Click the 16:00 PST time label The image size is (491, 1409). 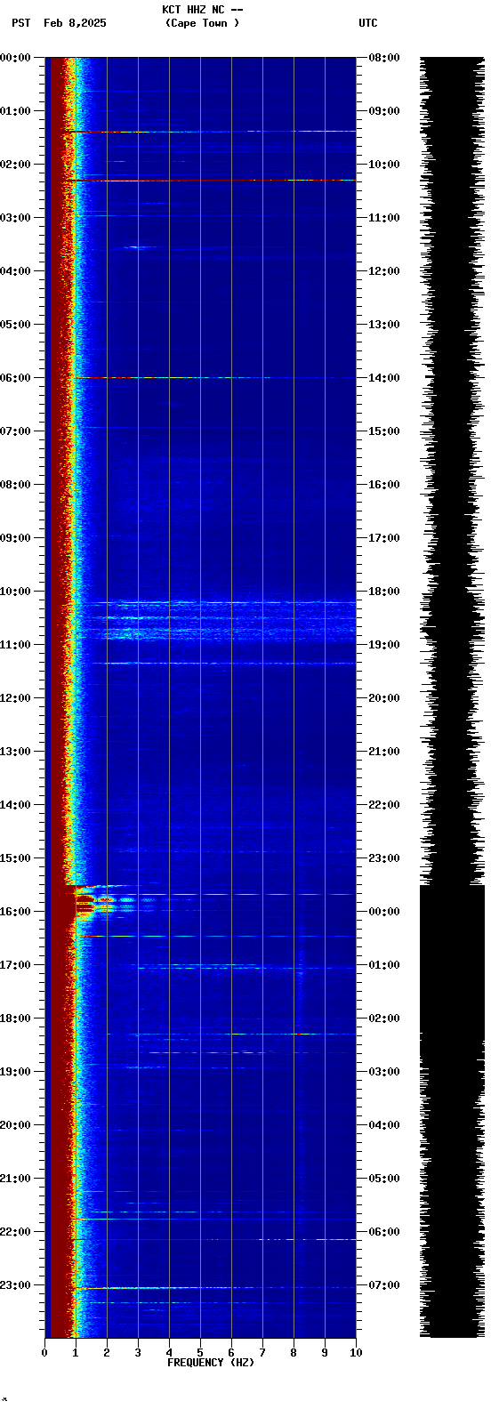pyautogui.click(x=16, y=912)
